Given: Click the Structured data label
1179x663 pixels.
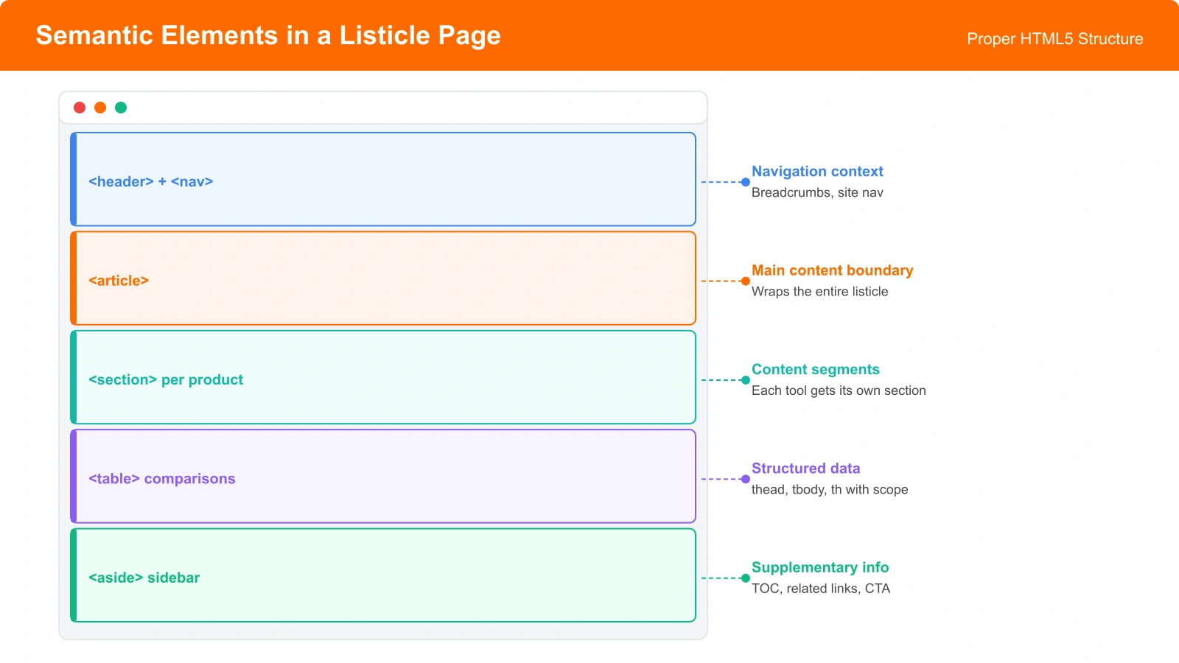Looking at the screenshot, I should tap(805, 468).
